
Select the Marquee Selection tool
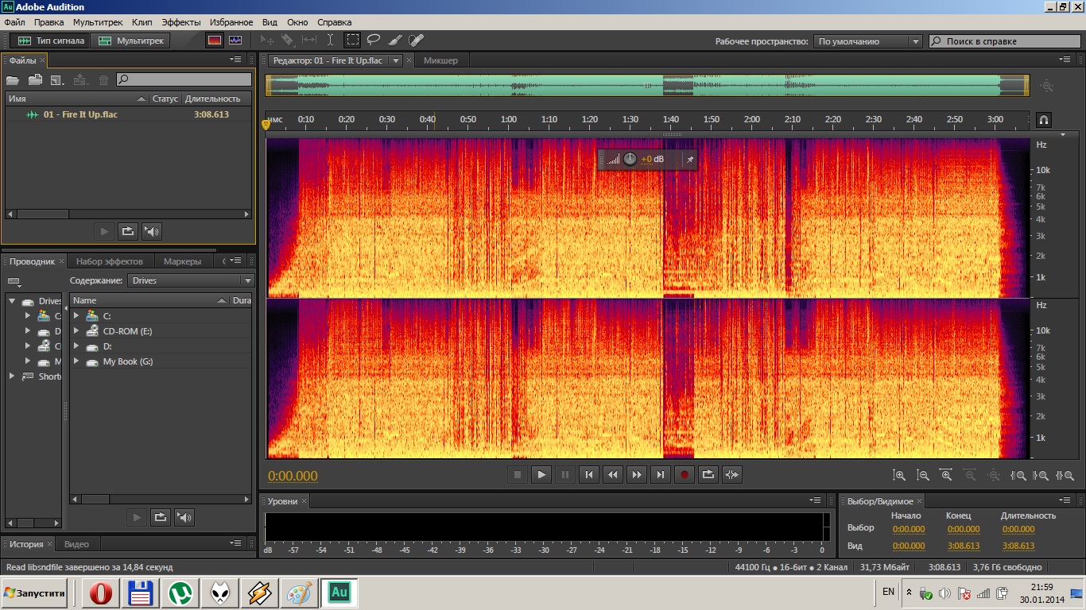click(352, 40)
